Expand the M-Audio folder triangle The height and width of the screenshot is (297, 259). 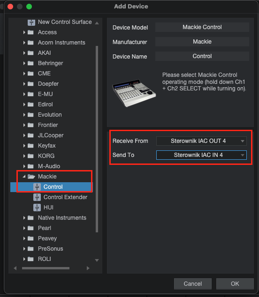click(24, 166)
